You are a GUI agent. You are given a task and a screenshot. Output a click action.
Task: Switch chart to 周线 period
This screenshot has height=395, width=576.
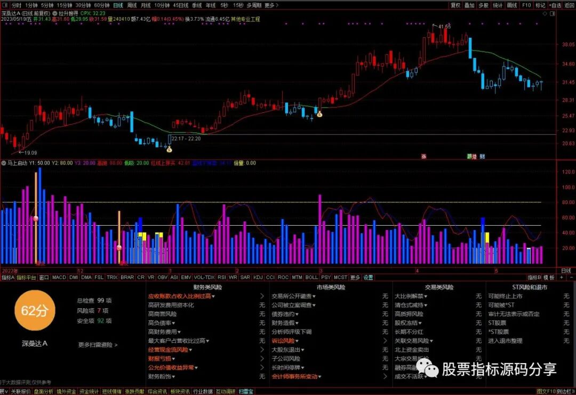click(x=132, y=5)
